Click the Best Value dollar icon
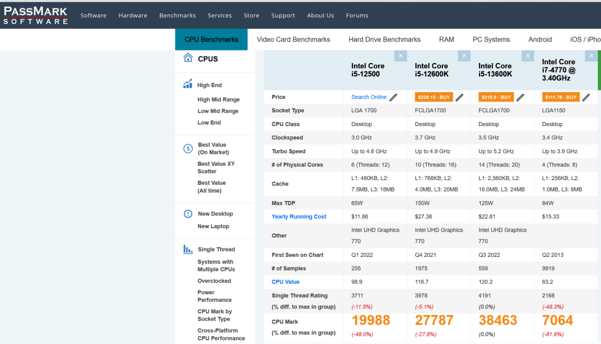 coord(188,149)
